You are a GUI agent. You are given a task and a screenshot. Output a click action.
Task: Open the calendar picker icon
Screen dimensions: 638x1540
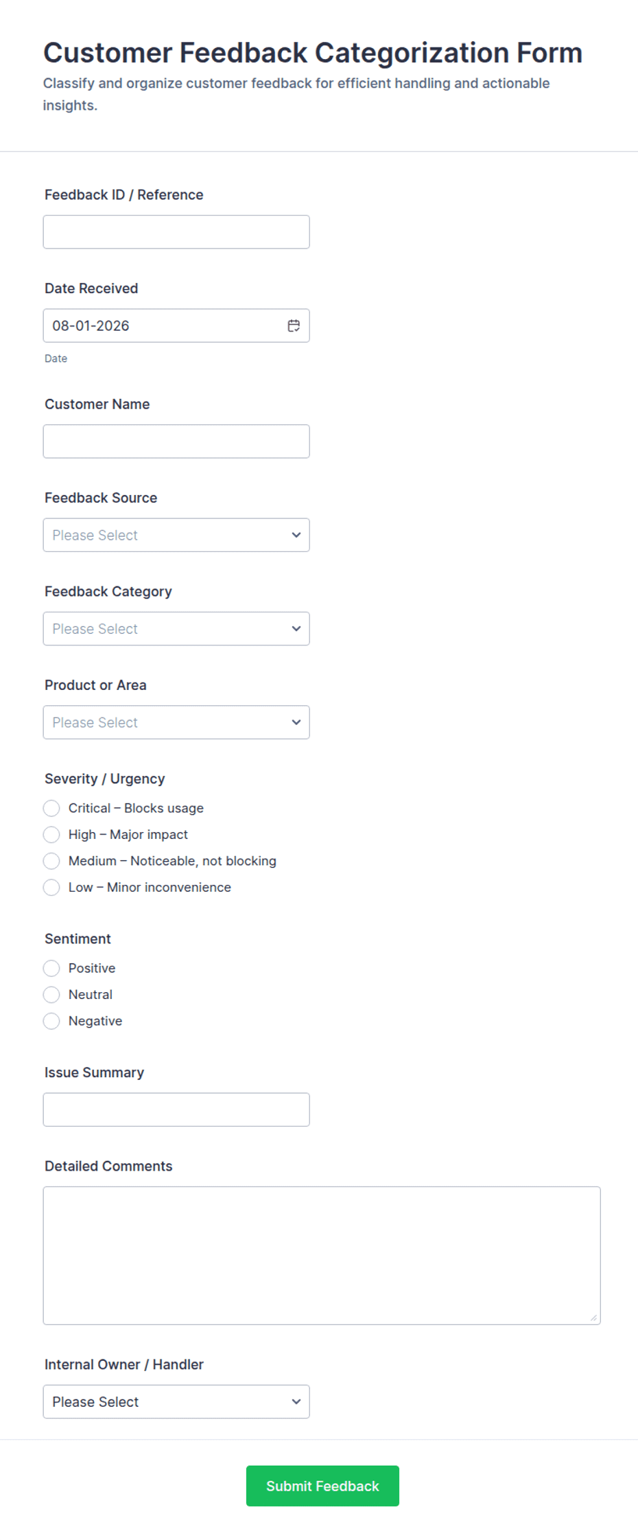pyautogui.click(x=294, y=325)
